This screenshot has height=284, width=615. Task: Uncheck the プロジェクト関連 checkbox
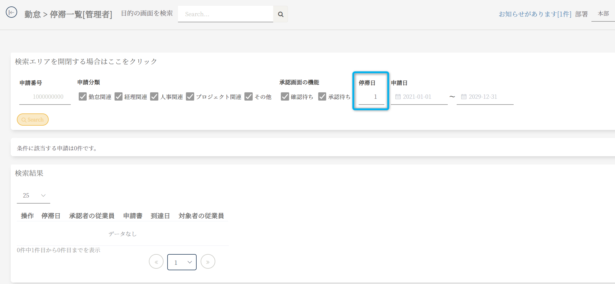coord(190,97)
